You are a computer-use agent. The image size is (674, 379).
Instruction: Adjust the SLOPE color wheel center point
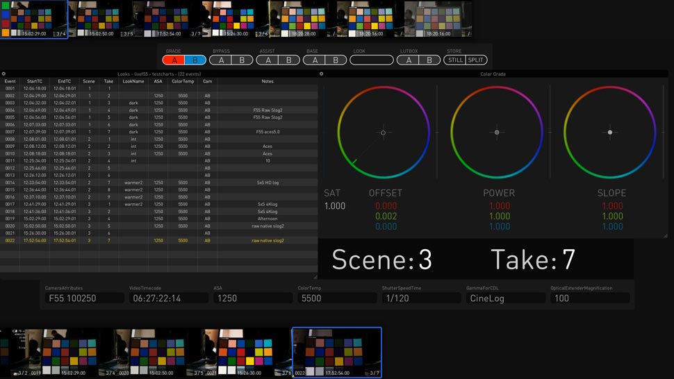[x=610, y=132]
